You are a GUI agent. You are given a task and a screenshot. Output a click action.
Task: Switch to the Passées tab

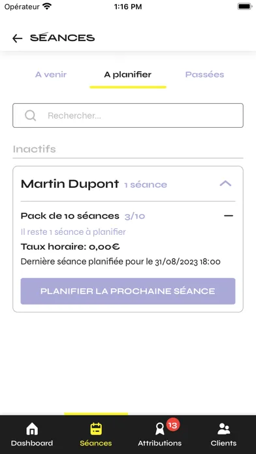(204, 75)
